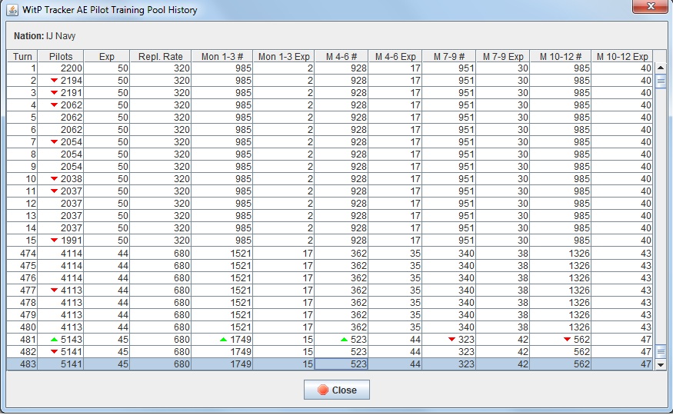Click the M 4-6 # column header

coord(341,56)
